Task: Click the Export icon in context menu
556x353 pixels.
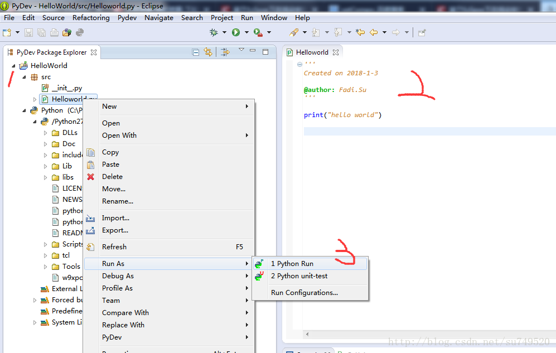Action: point(90,230)
